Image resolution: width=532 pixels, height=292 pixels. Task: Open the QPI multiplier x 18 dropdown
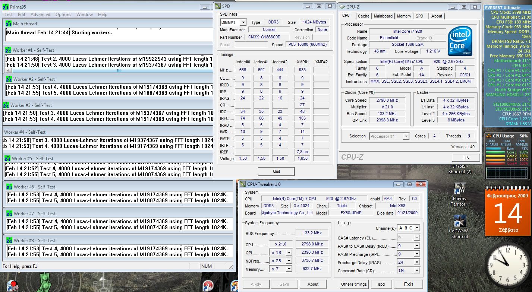click(289, 253)
